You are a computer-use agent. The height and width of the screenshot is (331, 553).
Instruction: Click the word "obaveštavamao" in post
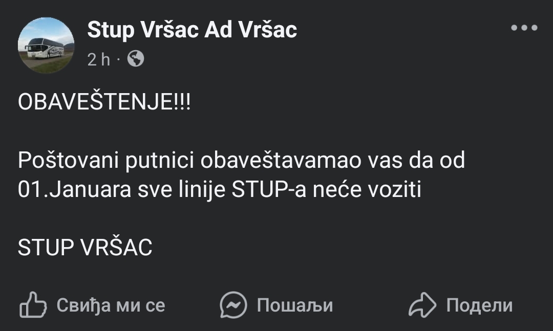(281, 161)
